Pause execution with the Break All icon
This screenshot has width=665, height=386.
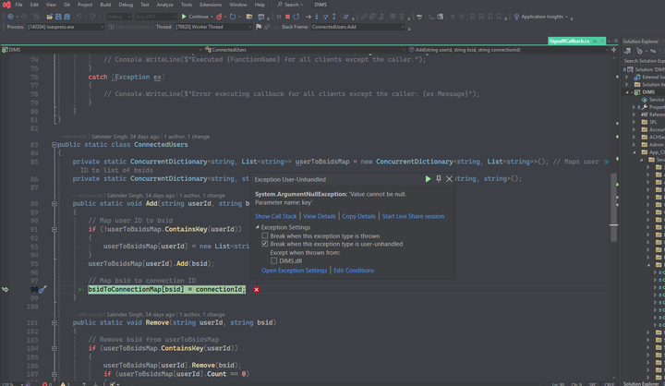tap(279, 17)
